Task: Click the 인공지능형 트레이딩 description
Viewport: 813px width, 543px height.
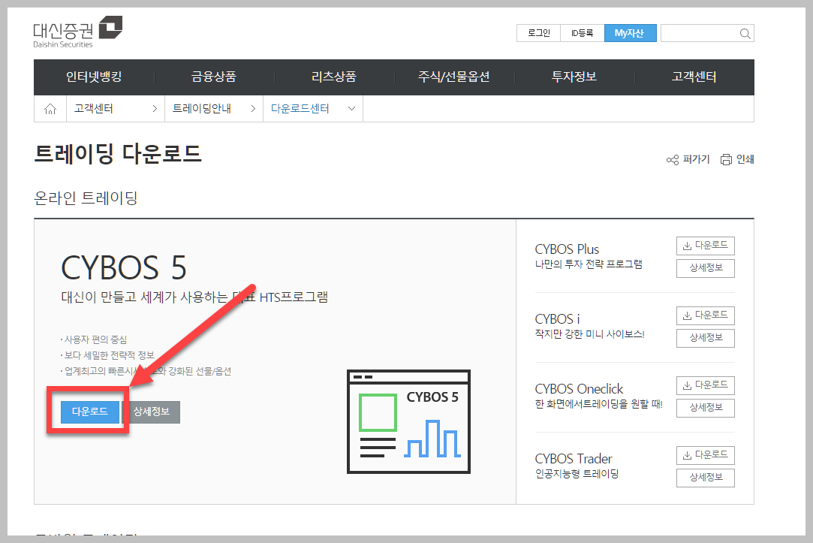Action: point(577,474)
